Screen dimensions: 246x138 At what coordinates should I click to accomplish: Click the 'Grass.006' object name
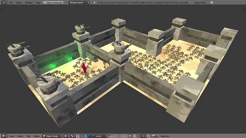point(184,2)
